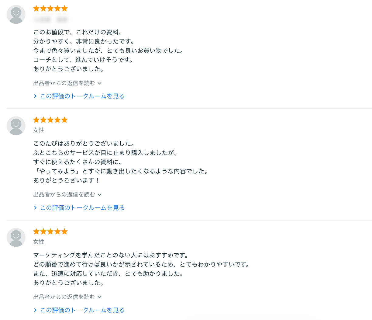The image size is (372, 320).
Task: Click the first star in the top review
Action: (36, 8)
